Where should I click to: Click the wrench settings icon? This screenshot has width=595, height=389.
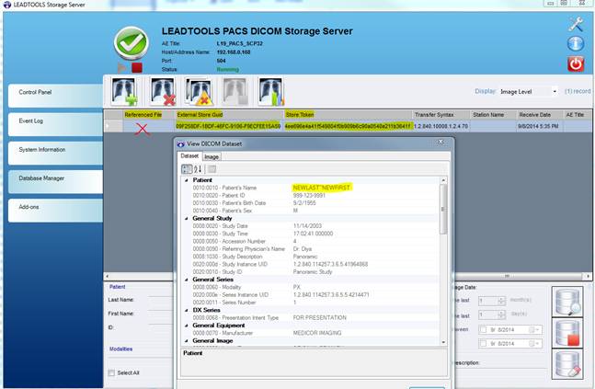point(576,25)
